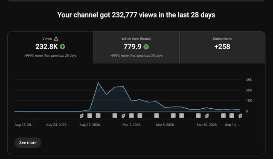Open the 2 videos published badge
Screen dimensions: 273x159
coord(157,116)
